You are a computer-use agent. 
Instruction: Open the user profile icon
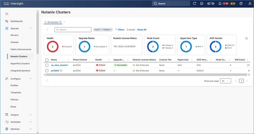(250, 3)
